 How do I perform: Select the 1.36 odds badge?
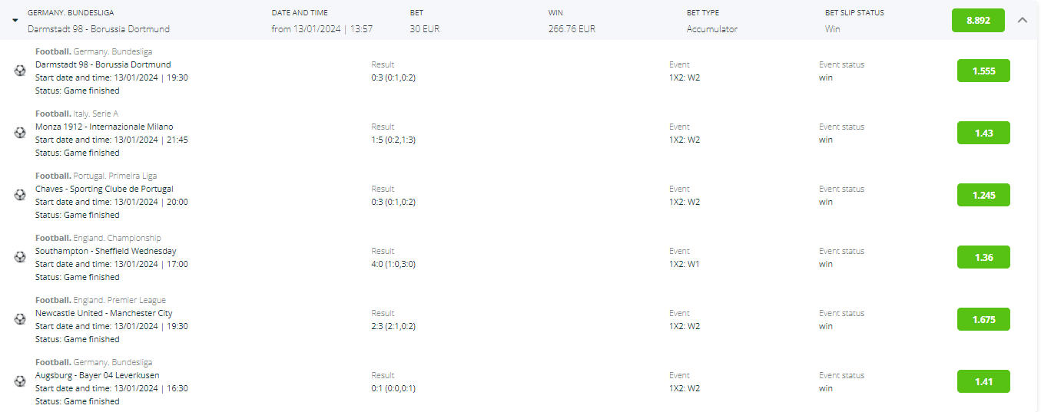tap(983, 257)
